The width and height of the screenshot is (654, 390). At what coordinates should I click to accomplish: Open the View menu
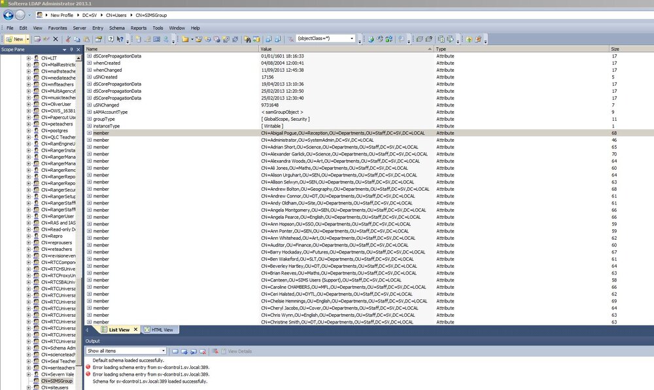37,28
